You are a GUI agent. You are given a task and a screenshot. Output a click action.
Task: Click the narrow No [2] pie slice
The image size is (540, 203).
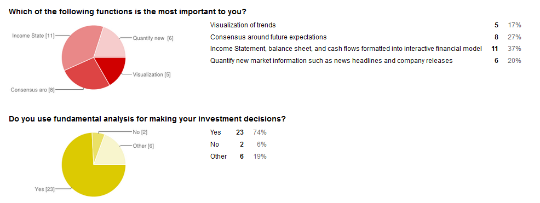pyautogui.click(x=98, y=141)
